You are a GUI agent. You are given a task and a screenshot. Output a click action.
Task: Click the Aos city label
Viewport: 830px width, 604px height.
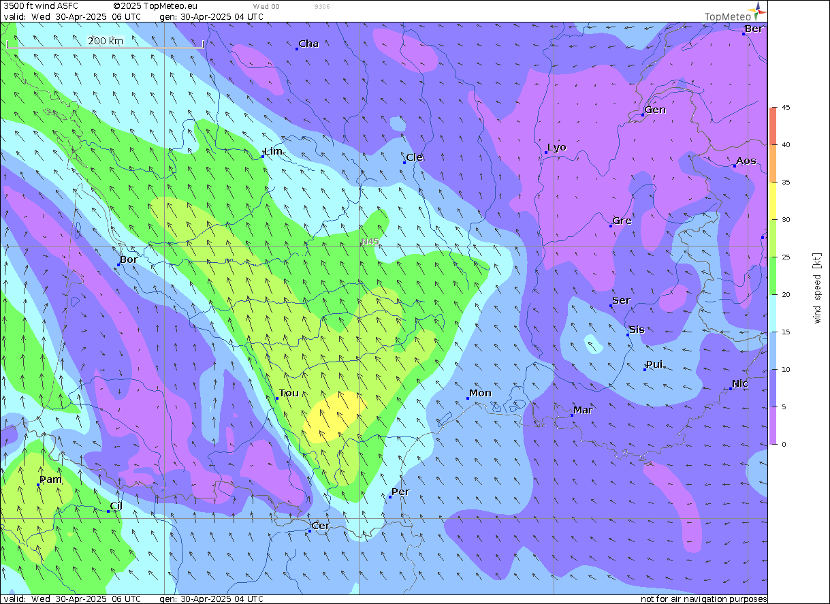pyautogui.click(x=746, y=161)
